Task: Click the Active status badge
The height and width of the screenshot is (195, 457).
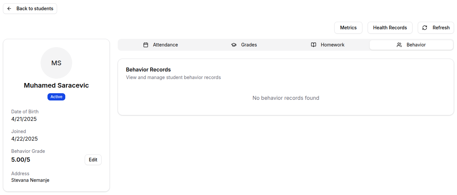Action: (56, 97)
